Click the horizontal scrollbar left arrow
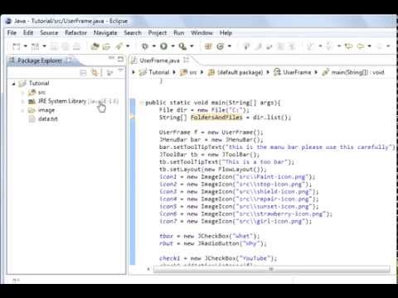 coord(148,269)
